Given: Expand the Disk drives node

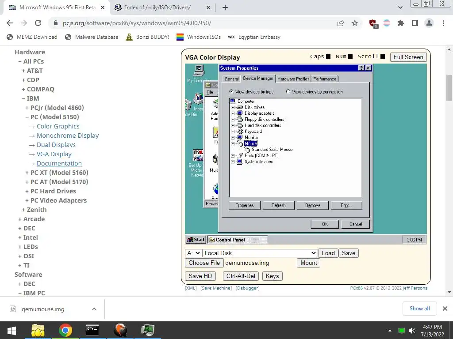Looking at the screenshot, I should (233, 107).
